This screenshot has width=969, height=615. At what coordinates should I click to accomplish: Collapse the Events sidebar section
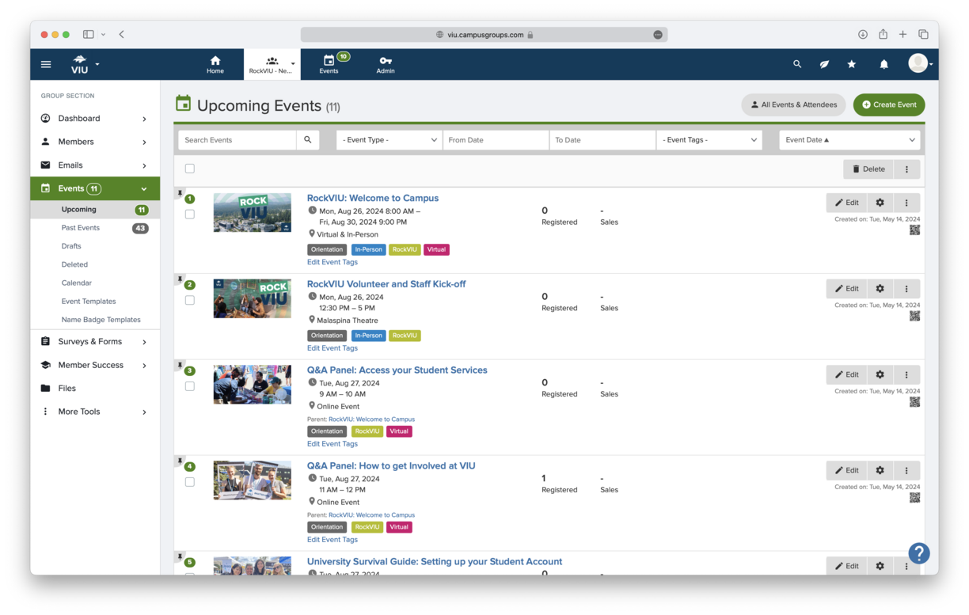pos(95,188)
